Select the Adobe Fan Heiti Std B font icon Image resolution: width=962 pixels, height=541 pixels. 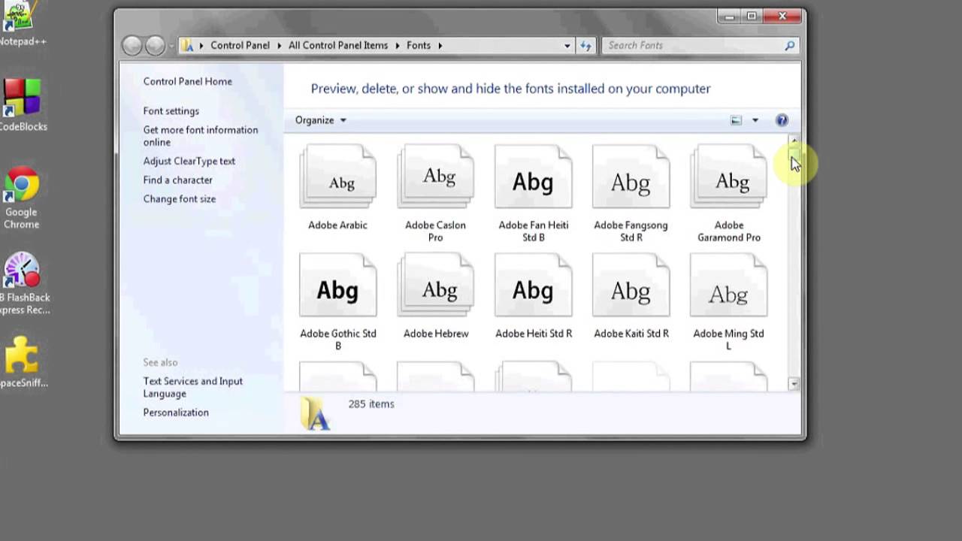(x=533, y=177)
